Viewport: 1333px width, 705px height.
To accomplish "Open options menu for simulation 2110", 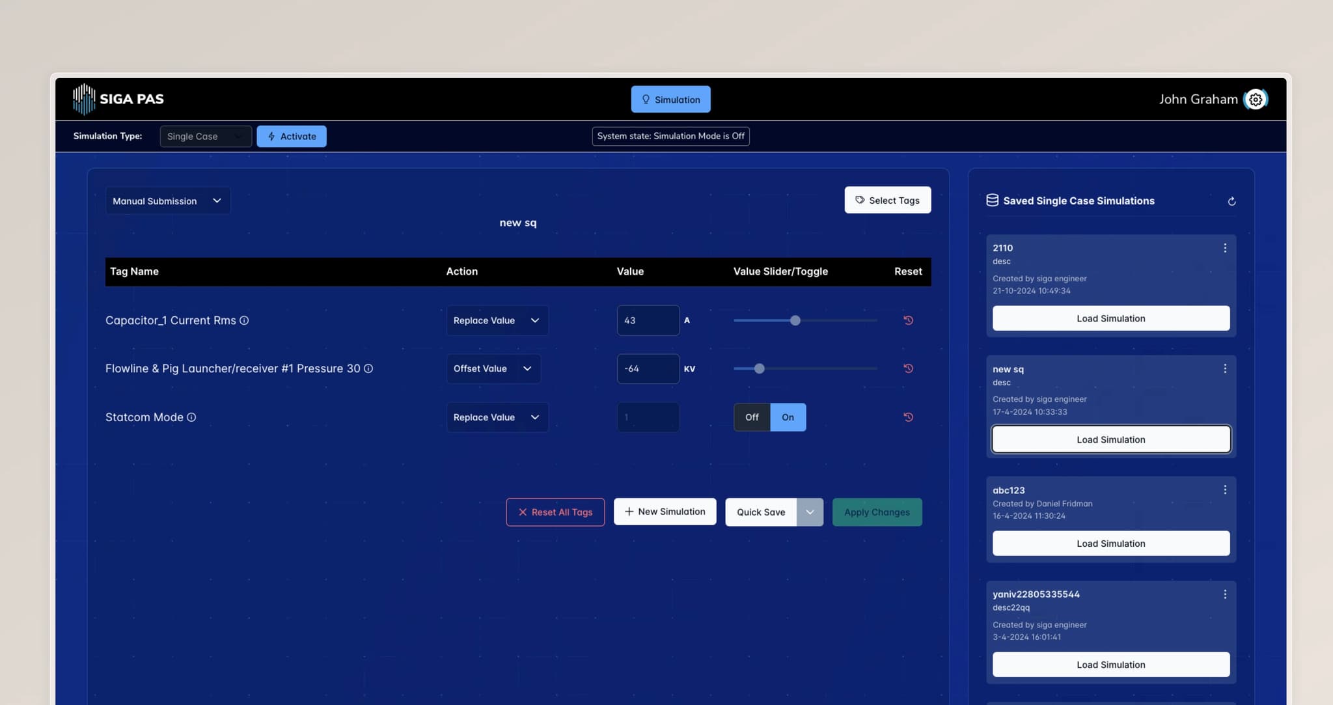I will click(1225, 248).
